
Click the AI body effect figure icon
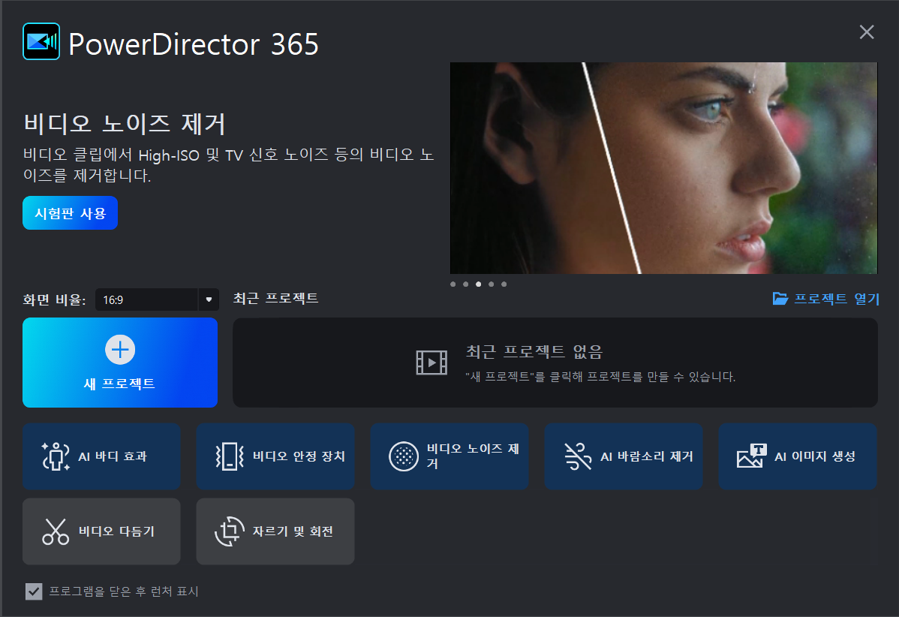(x=56, y=456)
